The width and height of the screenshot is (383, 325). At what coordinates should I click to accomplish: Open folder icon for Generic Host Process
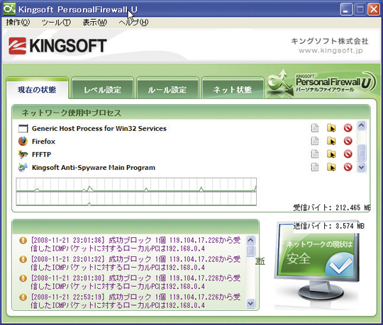coord(331,127)
